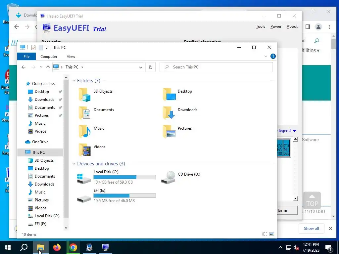339x254 pixels.
Task: Open Tools menu in EasyUEFI
Action: coord(261,26)
